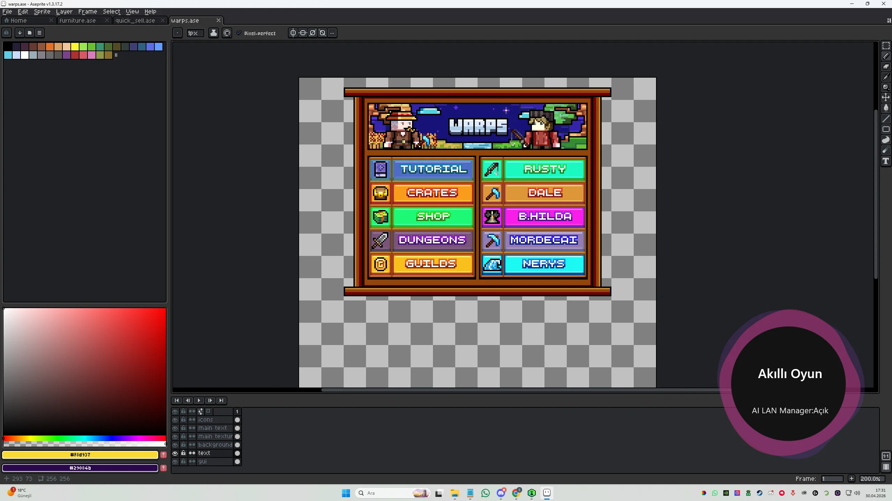Open File Explorer from the taskbar

[455, 493]
